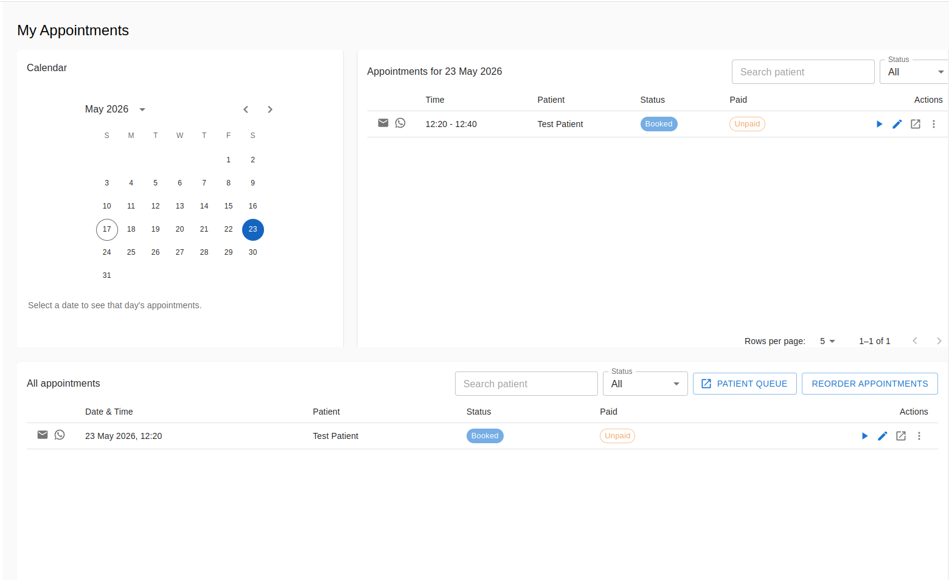
Task: Click Test Patient in 23 May 2026, 12:20 row
Action: click(x=336, y=436)
